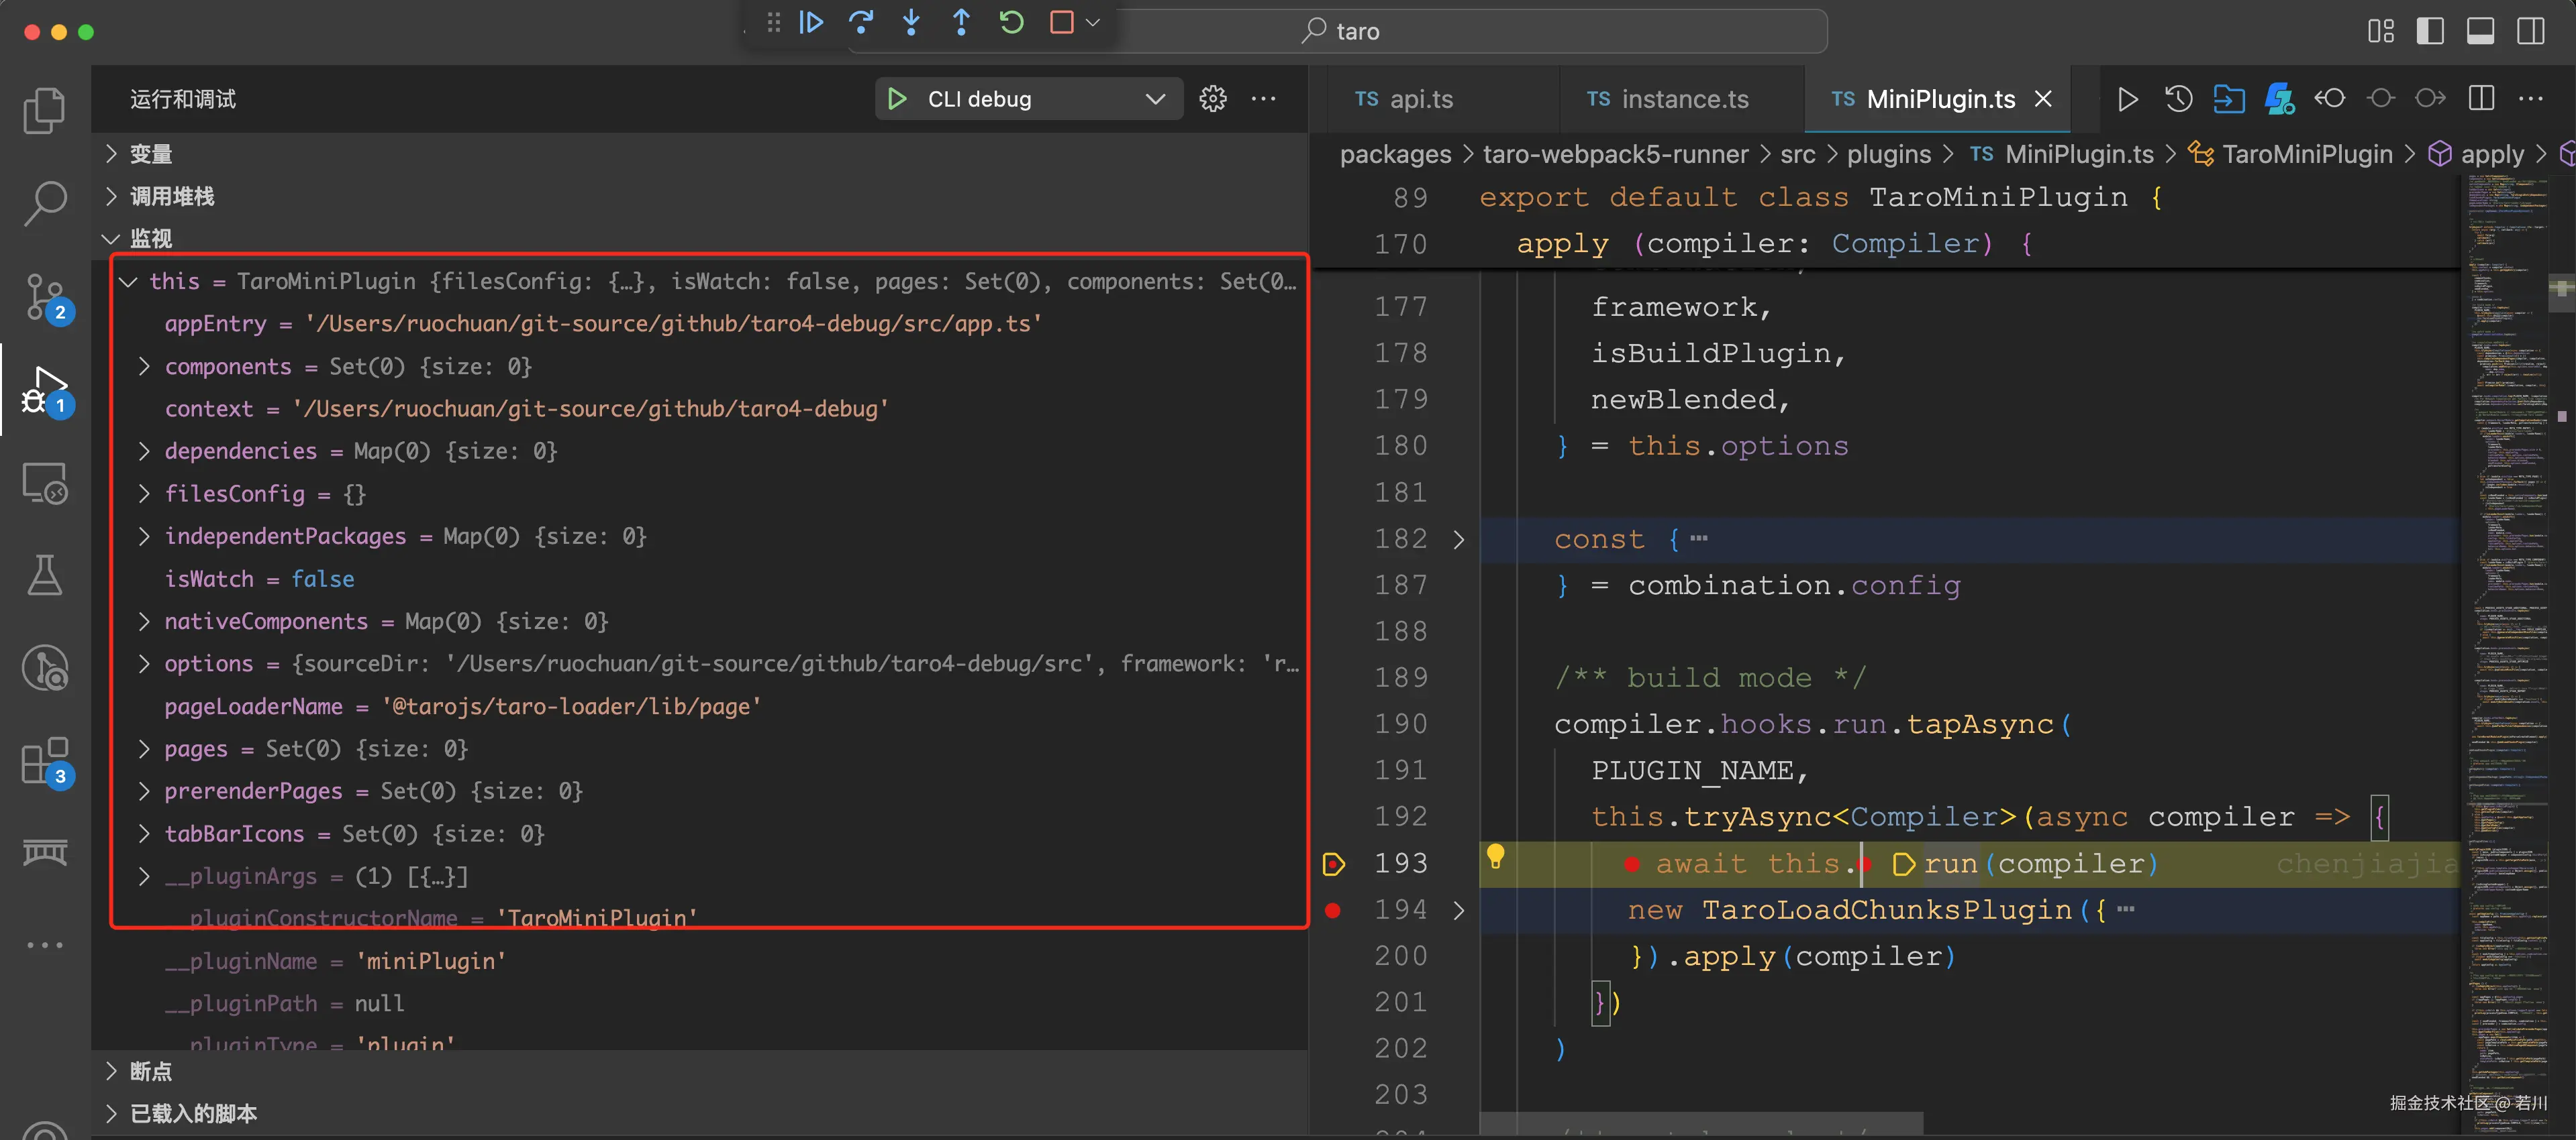Switch to the api.ts tab
The width and height of the screenshot is (2576, 1140).
tap(1420, 99)
